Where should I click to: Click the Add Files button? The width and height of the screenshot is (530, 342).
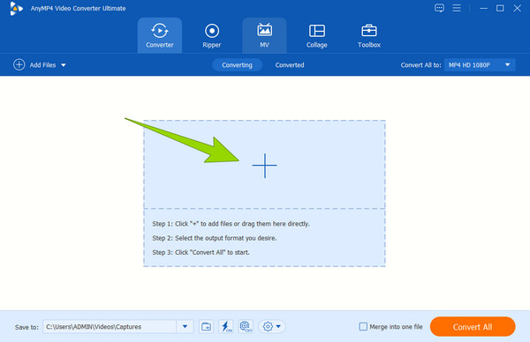40,64
